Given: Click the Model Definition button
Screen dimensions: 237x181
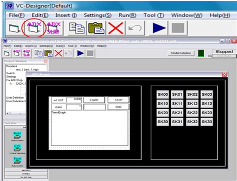Looking at the screenshot, I should pyautogui.click(x=181, y=53).
